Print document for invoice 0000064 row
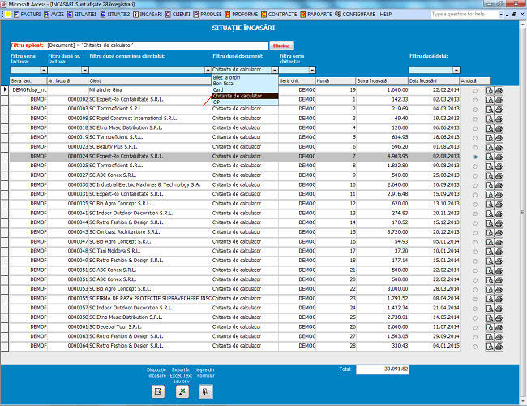The image size is (527, 406). click(x=499, y=347)
